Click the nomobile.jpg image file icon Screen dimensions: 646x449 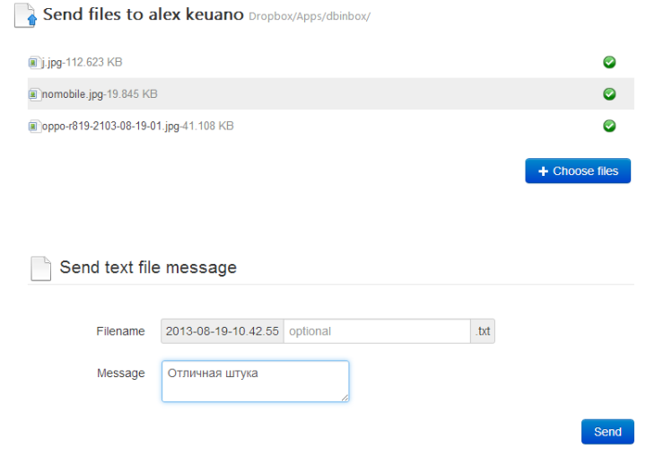pyautogui.click(x=34, y=94)
